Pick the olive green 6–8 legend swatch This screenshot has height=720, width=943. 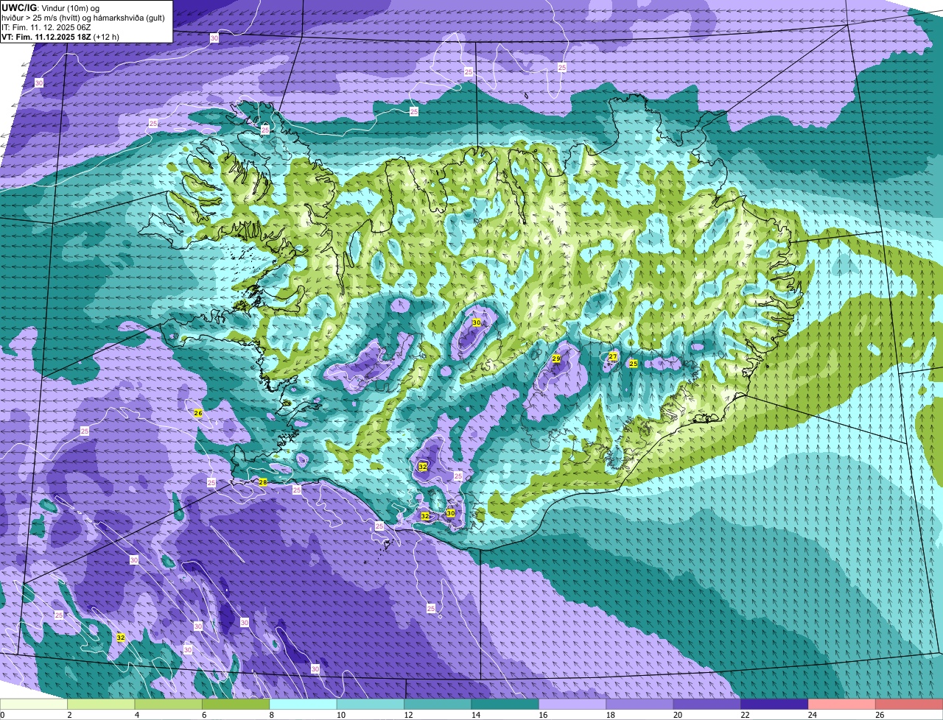point(236,704)
